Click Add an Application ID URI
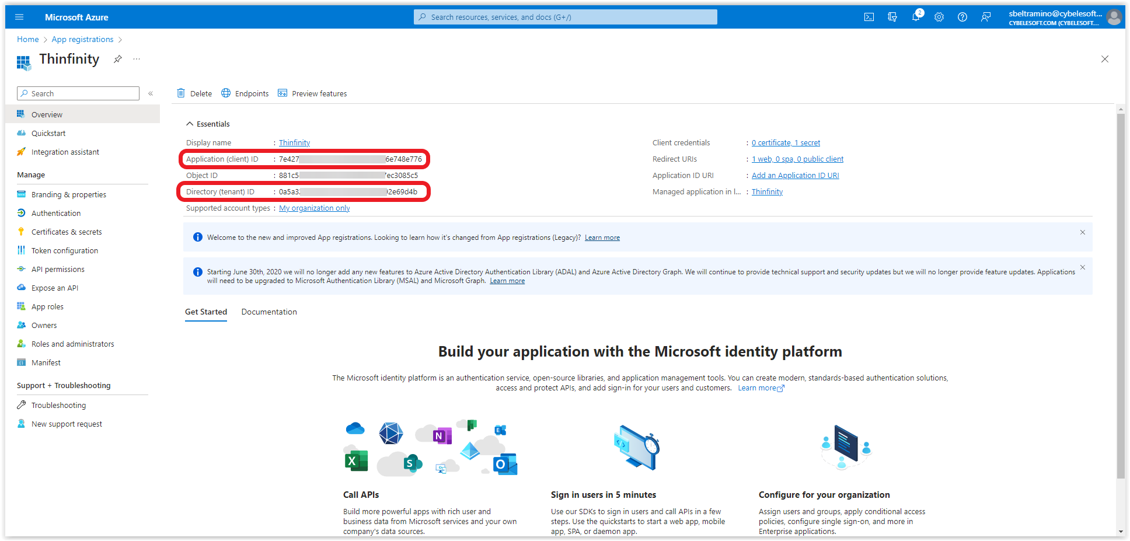The image size is (1130, 541). [x=795, y=175]
